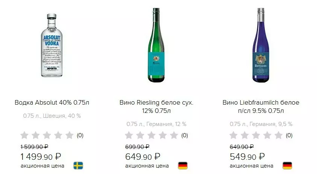Rate Absolut vodka five stars

coord(70,135)
